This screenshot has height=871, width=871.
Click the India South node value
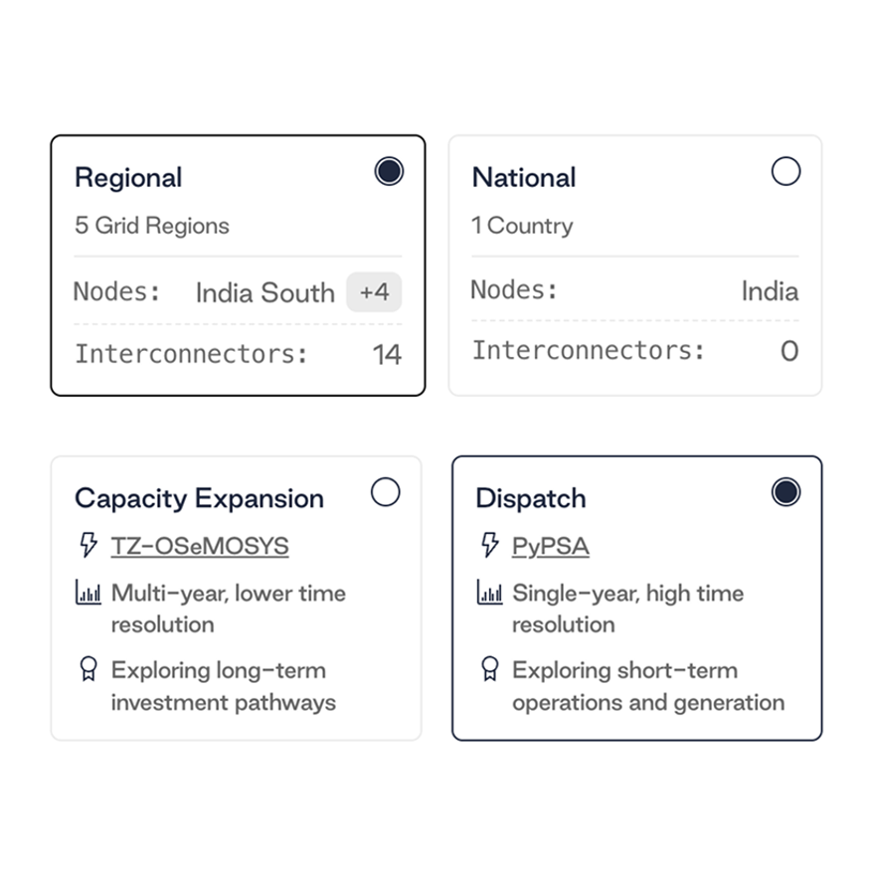264,292
